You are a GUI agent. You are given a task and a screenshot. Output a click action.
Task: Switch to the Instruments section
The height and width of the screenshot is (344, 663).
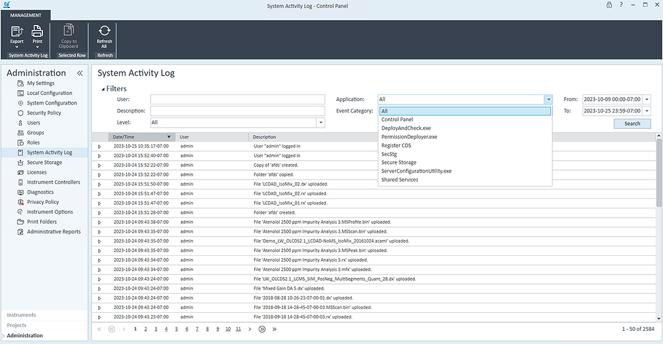21,315
